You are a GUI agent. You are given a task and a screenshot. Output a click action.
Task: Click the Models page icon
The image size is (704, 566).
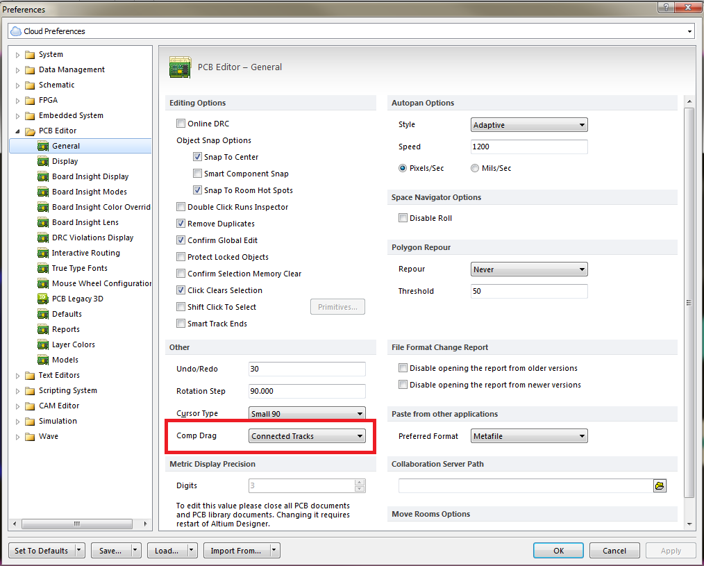pos(43,360)
